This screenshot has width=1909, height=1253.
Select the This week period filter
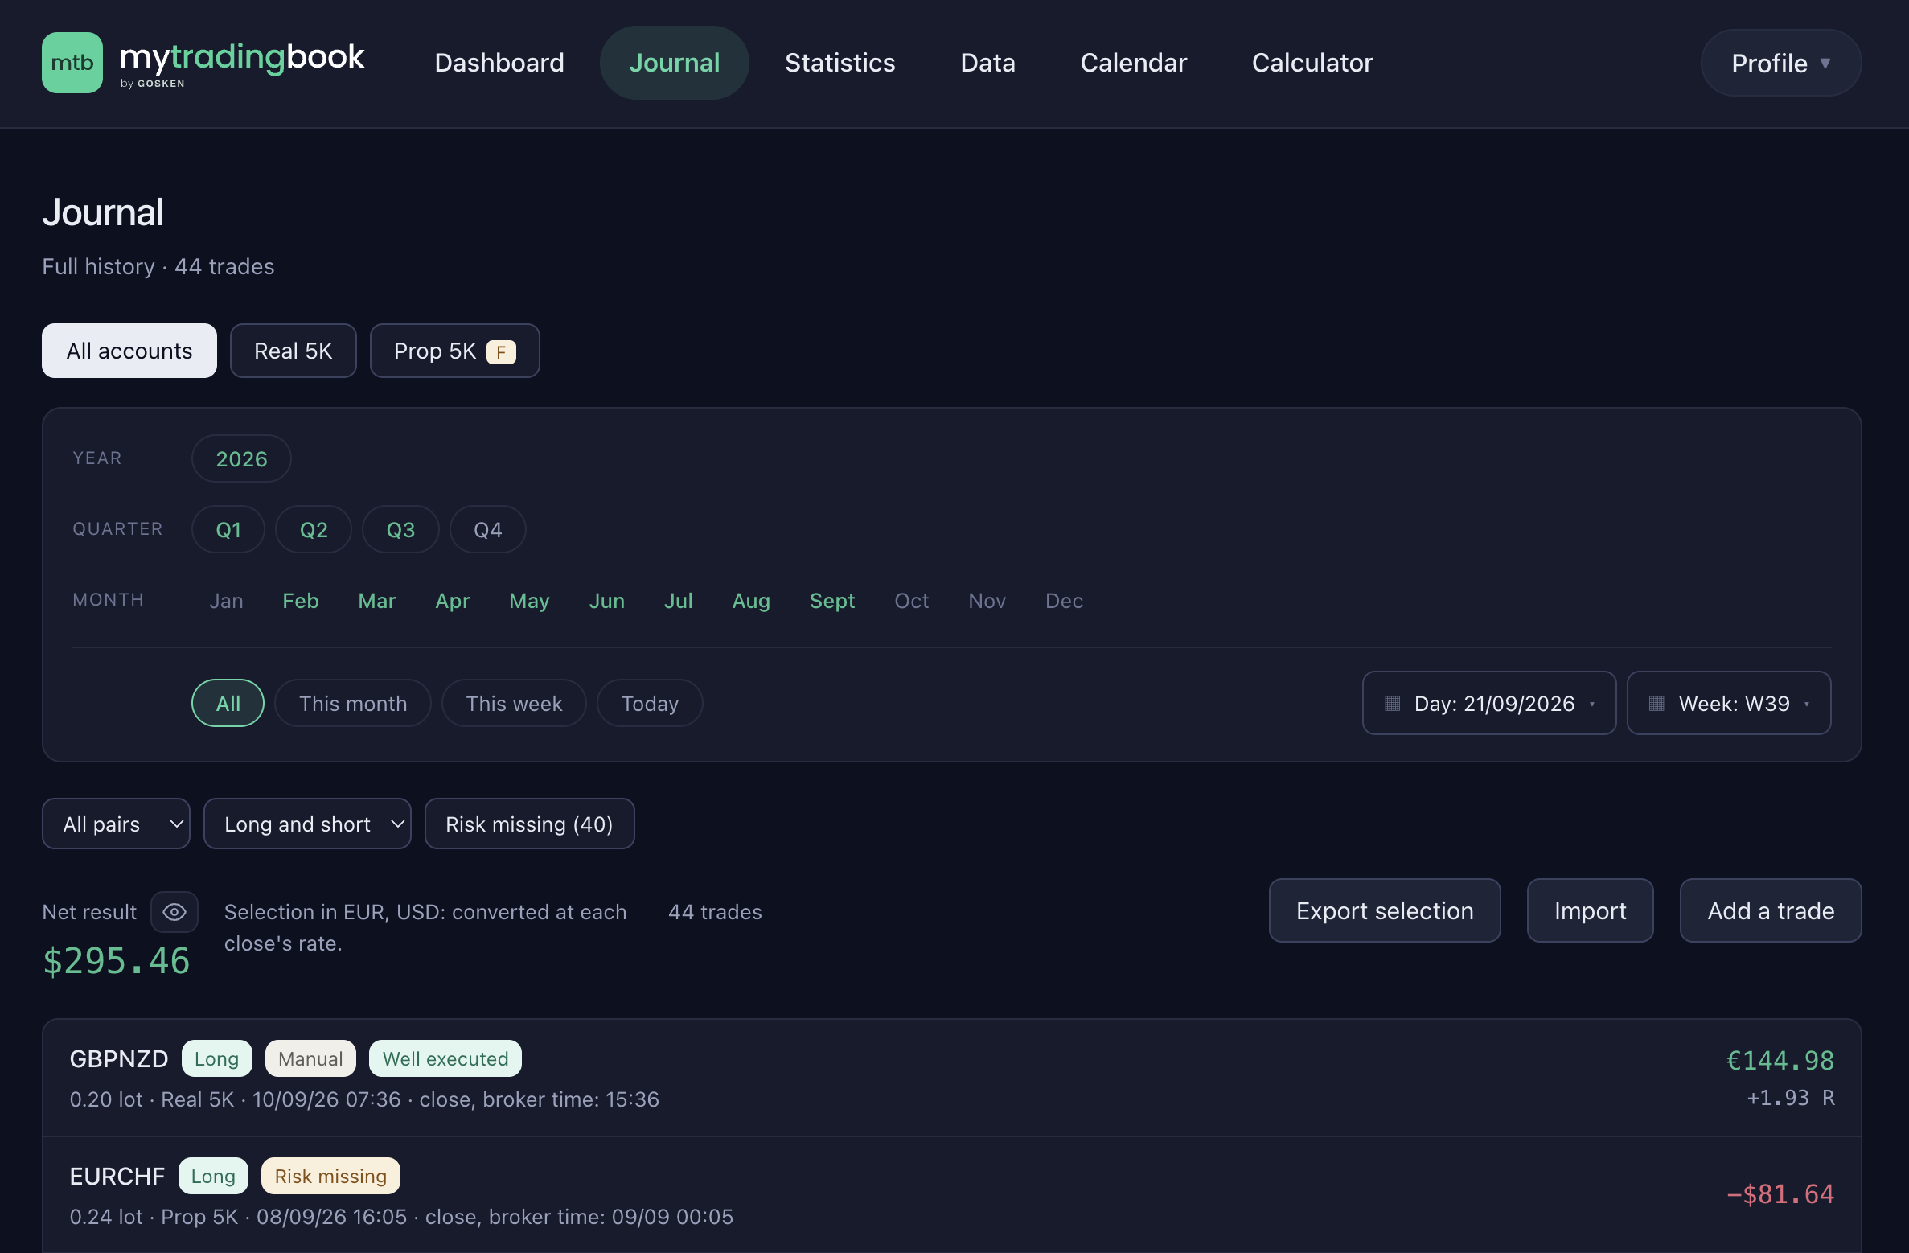tap(514, 703)
